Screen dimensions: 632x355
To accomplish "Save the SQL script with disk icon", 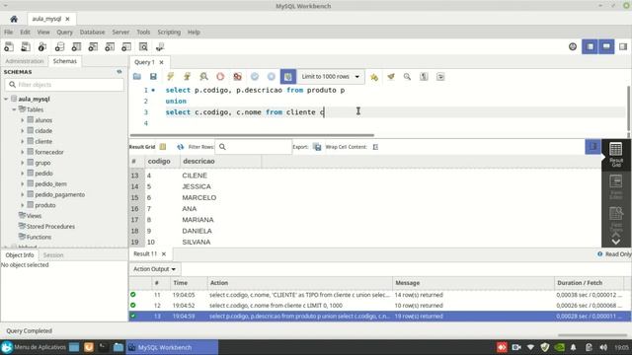I will pyautogui.click(x=153, y=77).
